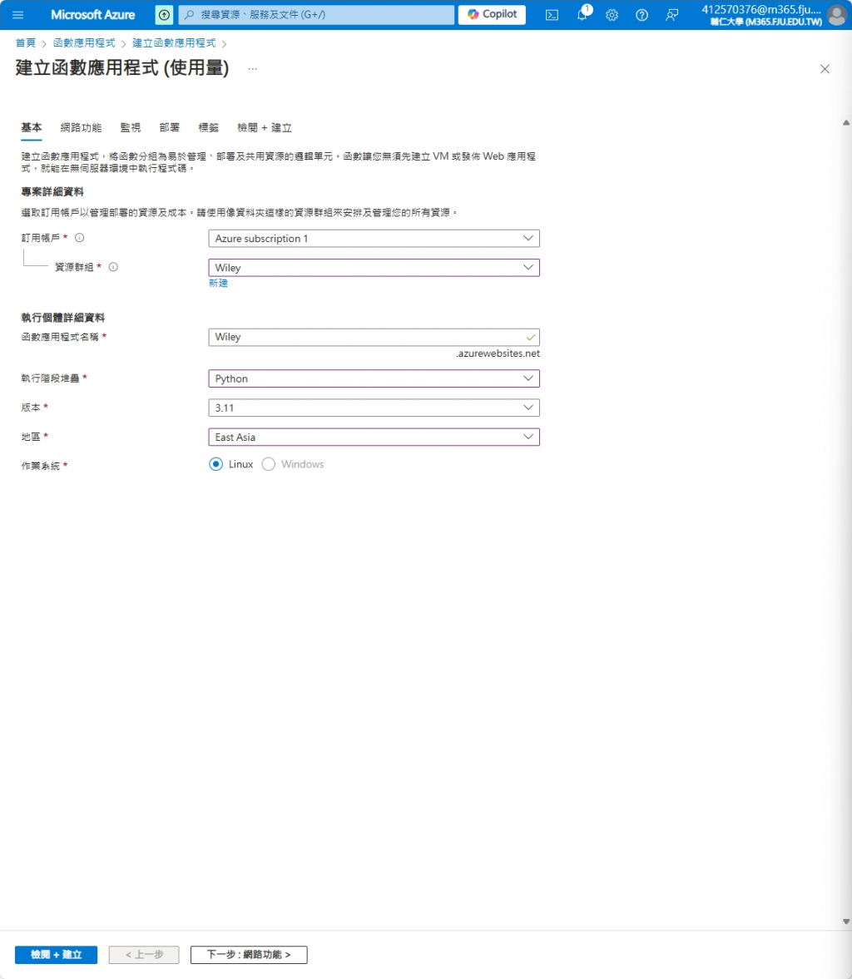Go to 首頁 breadcrumb
Image resolution: width=852 pixels, height=979 pixels.
pyautogui.click(x=25, y=43)
